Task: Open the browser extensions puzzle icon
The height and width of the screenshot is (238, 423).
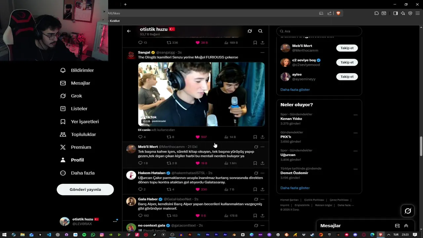Action: (376, 13)
